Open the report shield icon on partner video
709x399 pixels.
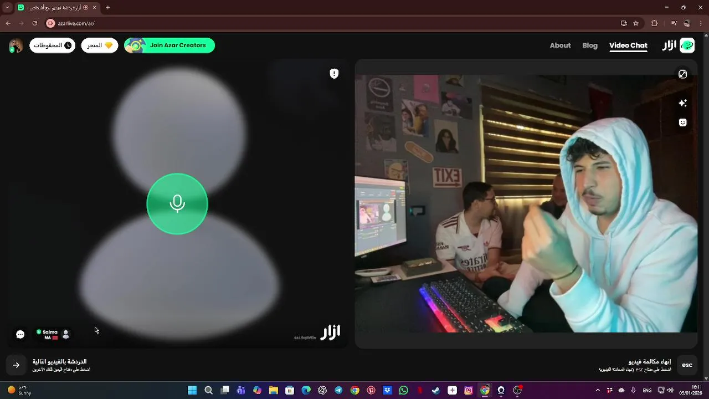click(x=334, y=74)
